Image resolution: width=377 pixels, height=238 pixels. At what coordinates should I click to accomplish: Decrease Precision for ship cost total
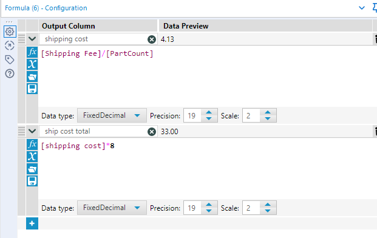click(209, 211)
